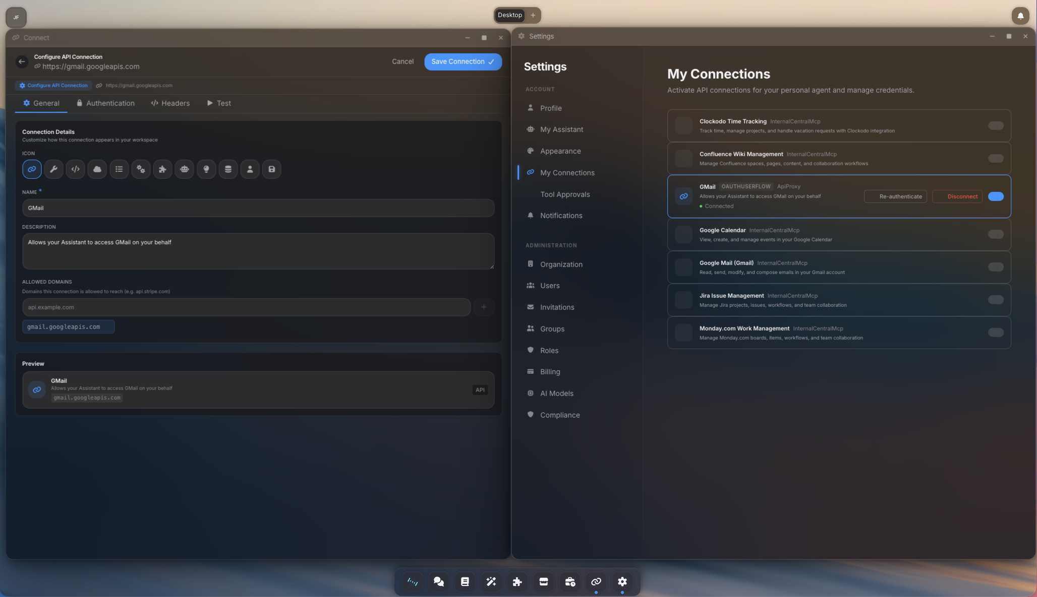Enable the Google Calendar connection toggle
Viewport: 1037px width, 597px height.
click(x=996, y=234)
